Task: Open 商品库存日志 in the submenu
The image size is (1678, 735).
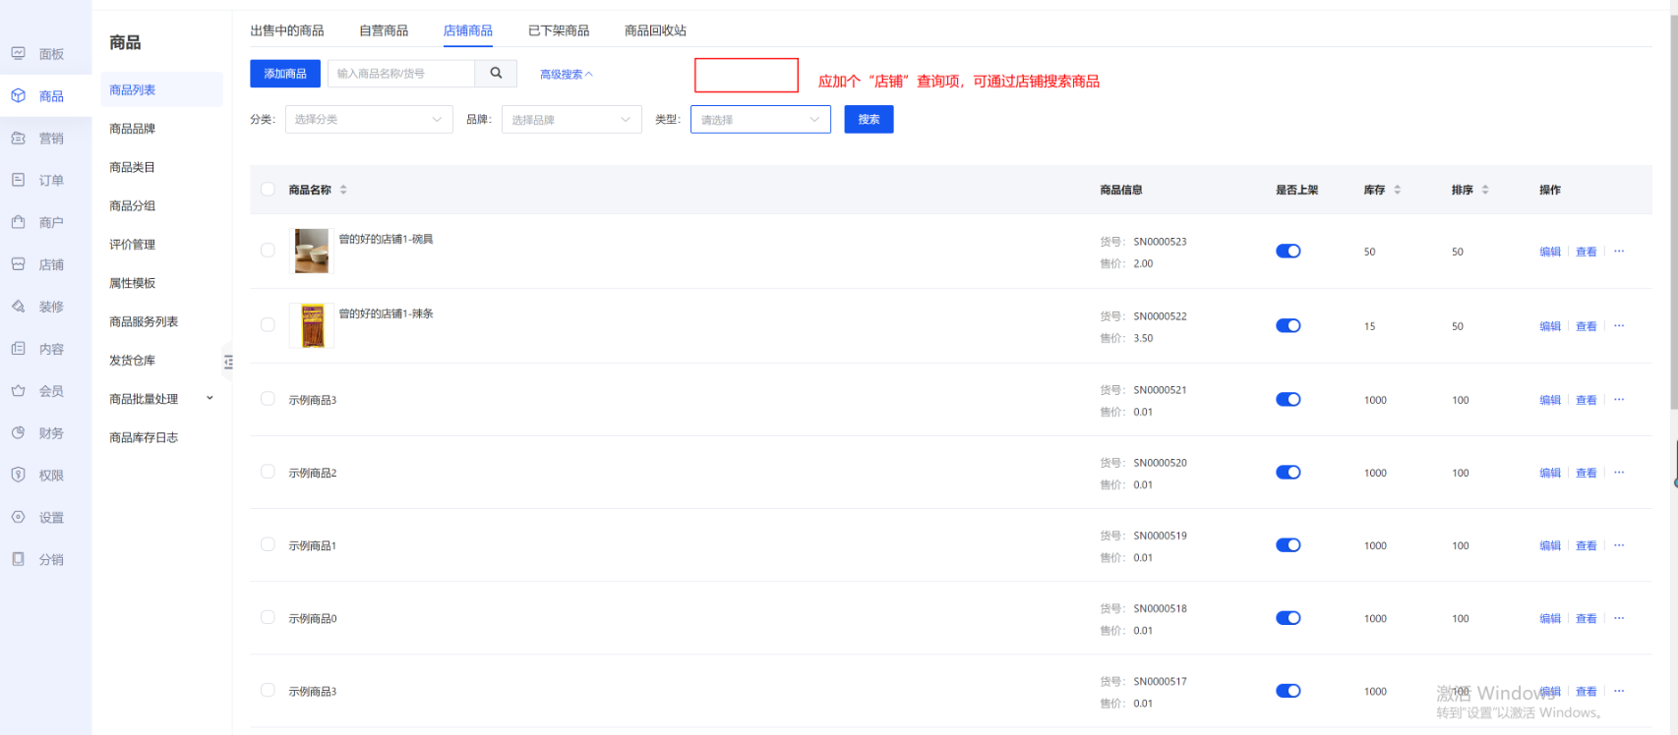Action: pos(144,438)
